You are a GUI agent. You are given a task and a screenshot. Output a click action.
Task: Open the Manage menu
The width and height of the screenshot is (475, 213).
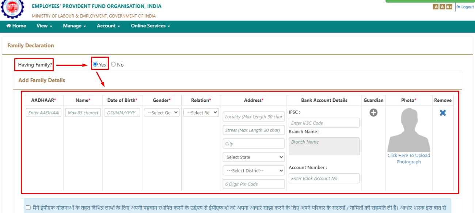click(x=75, y=26)
